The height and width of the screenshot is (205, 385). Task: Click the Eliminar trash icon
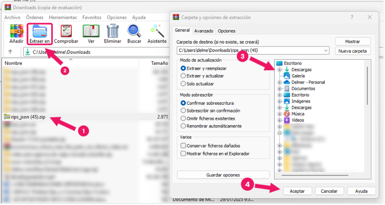pyautogui.click(x=113, y=31)
